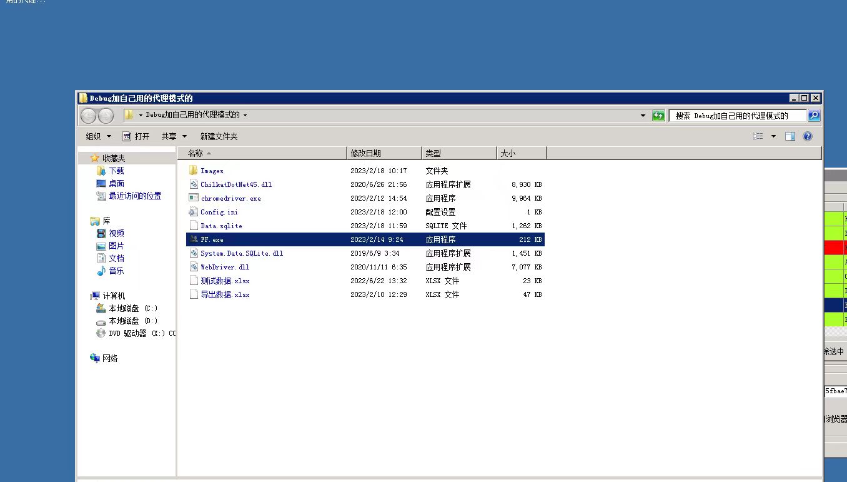The image size is (847, 482).
Task: Select 文档 library in sidebar
Action: pyautogui.click(x=116, y=258)
